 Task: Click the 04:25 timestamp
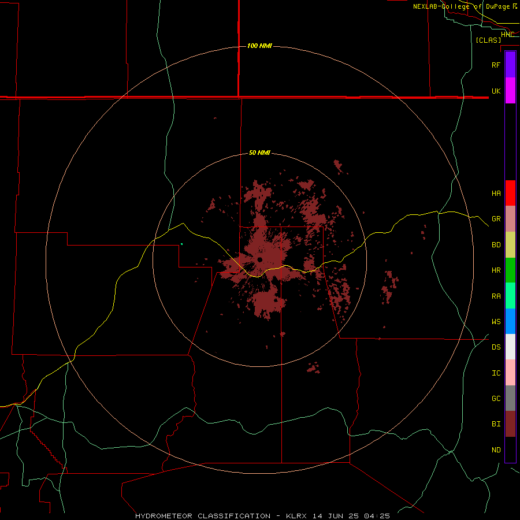377,516
